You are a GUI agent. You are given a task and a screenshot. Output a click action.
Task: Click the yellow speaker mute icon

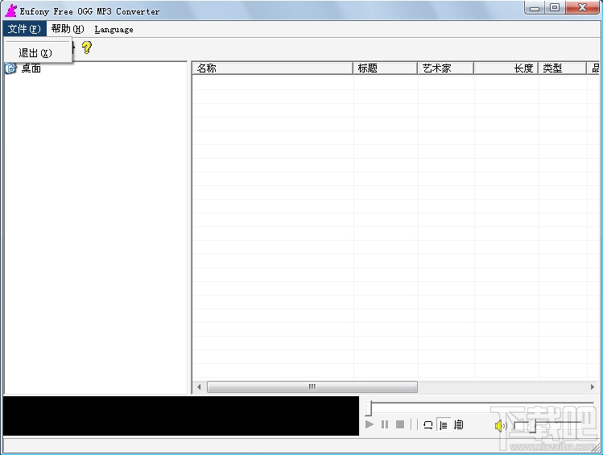[500, 425]
